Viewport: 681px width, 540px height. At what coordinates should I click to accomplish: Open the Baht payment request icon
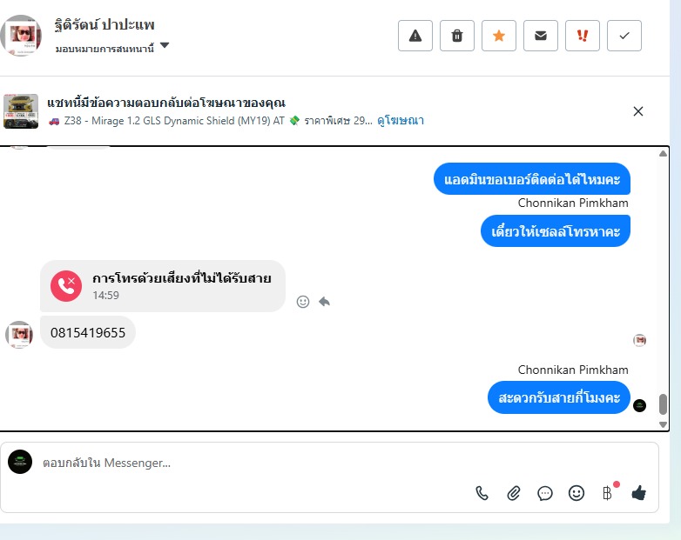tap(607, 493)
